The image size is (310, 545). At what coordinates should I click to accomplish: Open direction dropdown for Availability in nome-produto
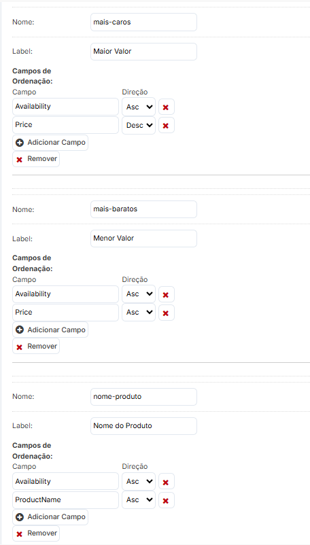[x=139, y=482]
